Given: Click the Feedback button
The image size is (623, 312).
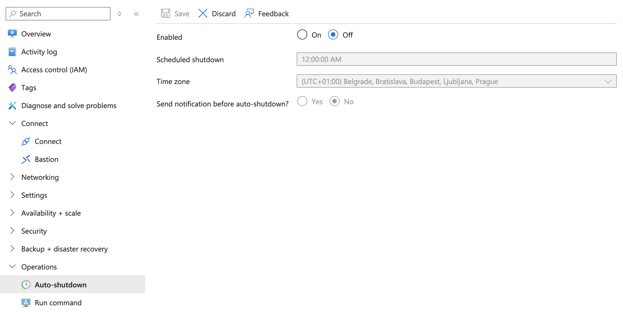Looking at the screenshot, I should 267,13.
